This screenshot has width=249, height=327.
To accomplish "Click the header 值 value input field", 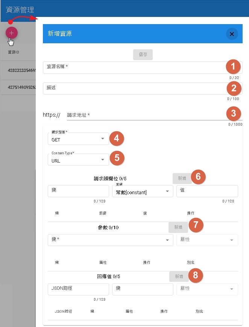I will 207,191.
